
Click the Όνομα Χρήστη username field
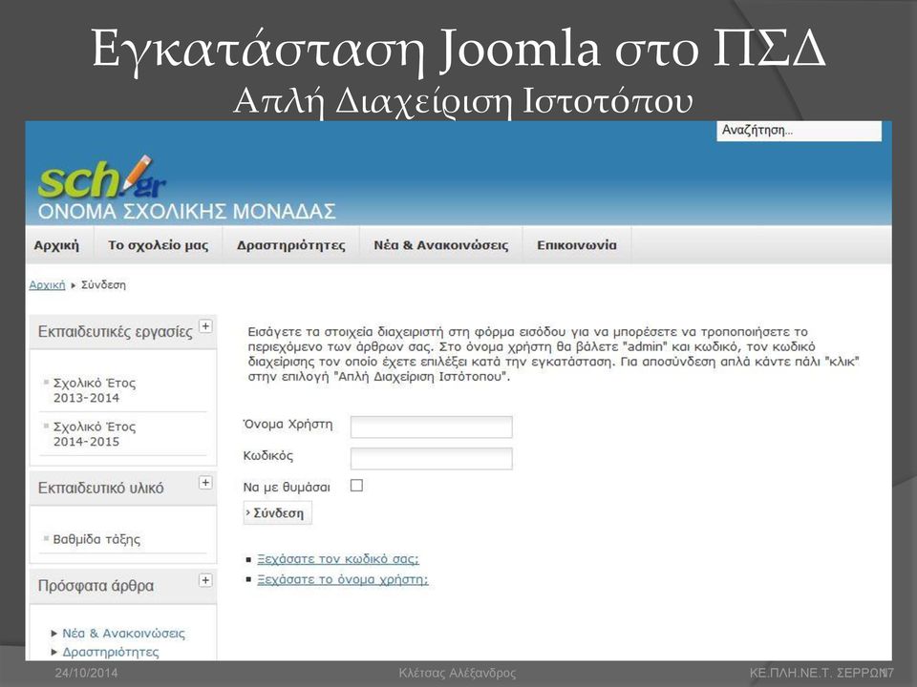click(x=431, y=427)
